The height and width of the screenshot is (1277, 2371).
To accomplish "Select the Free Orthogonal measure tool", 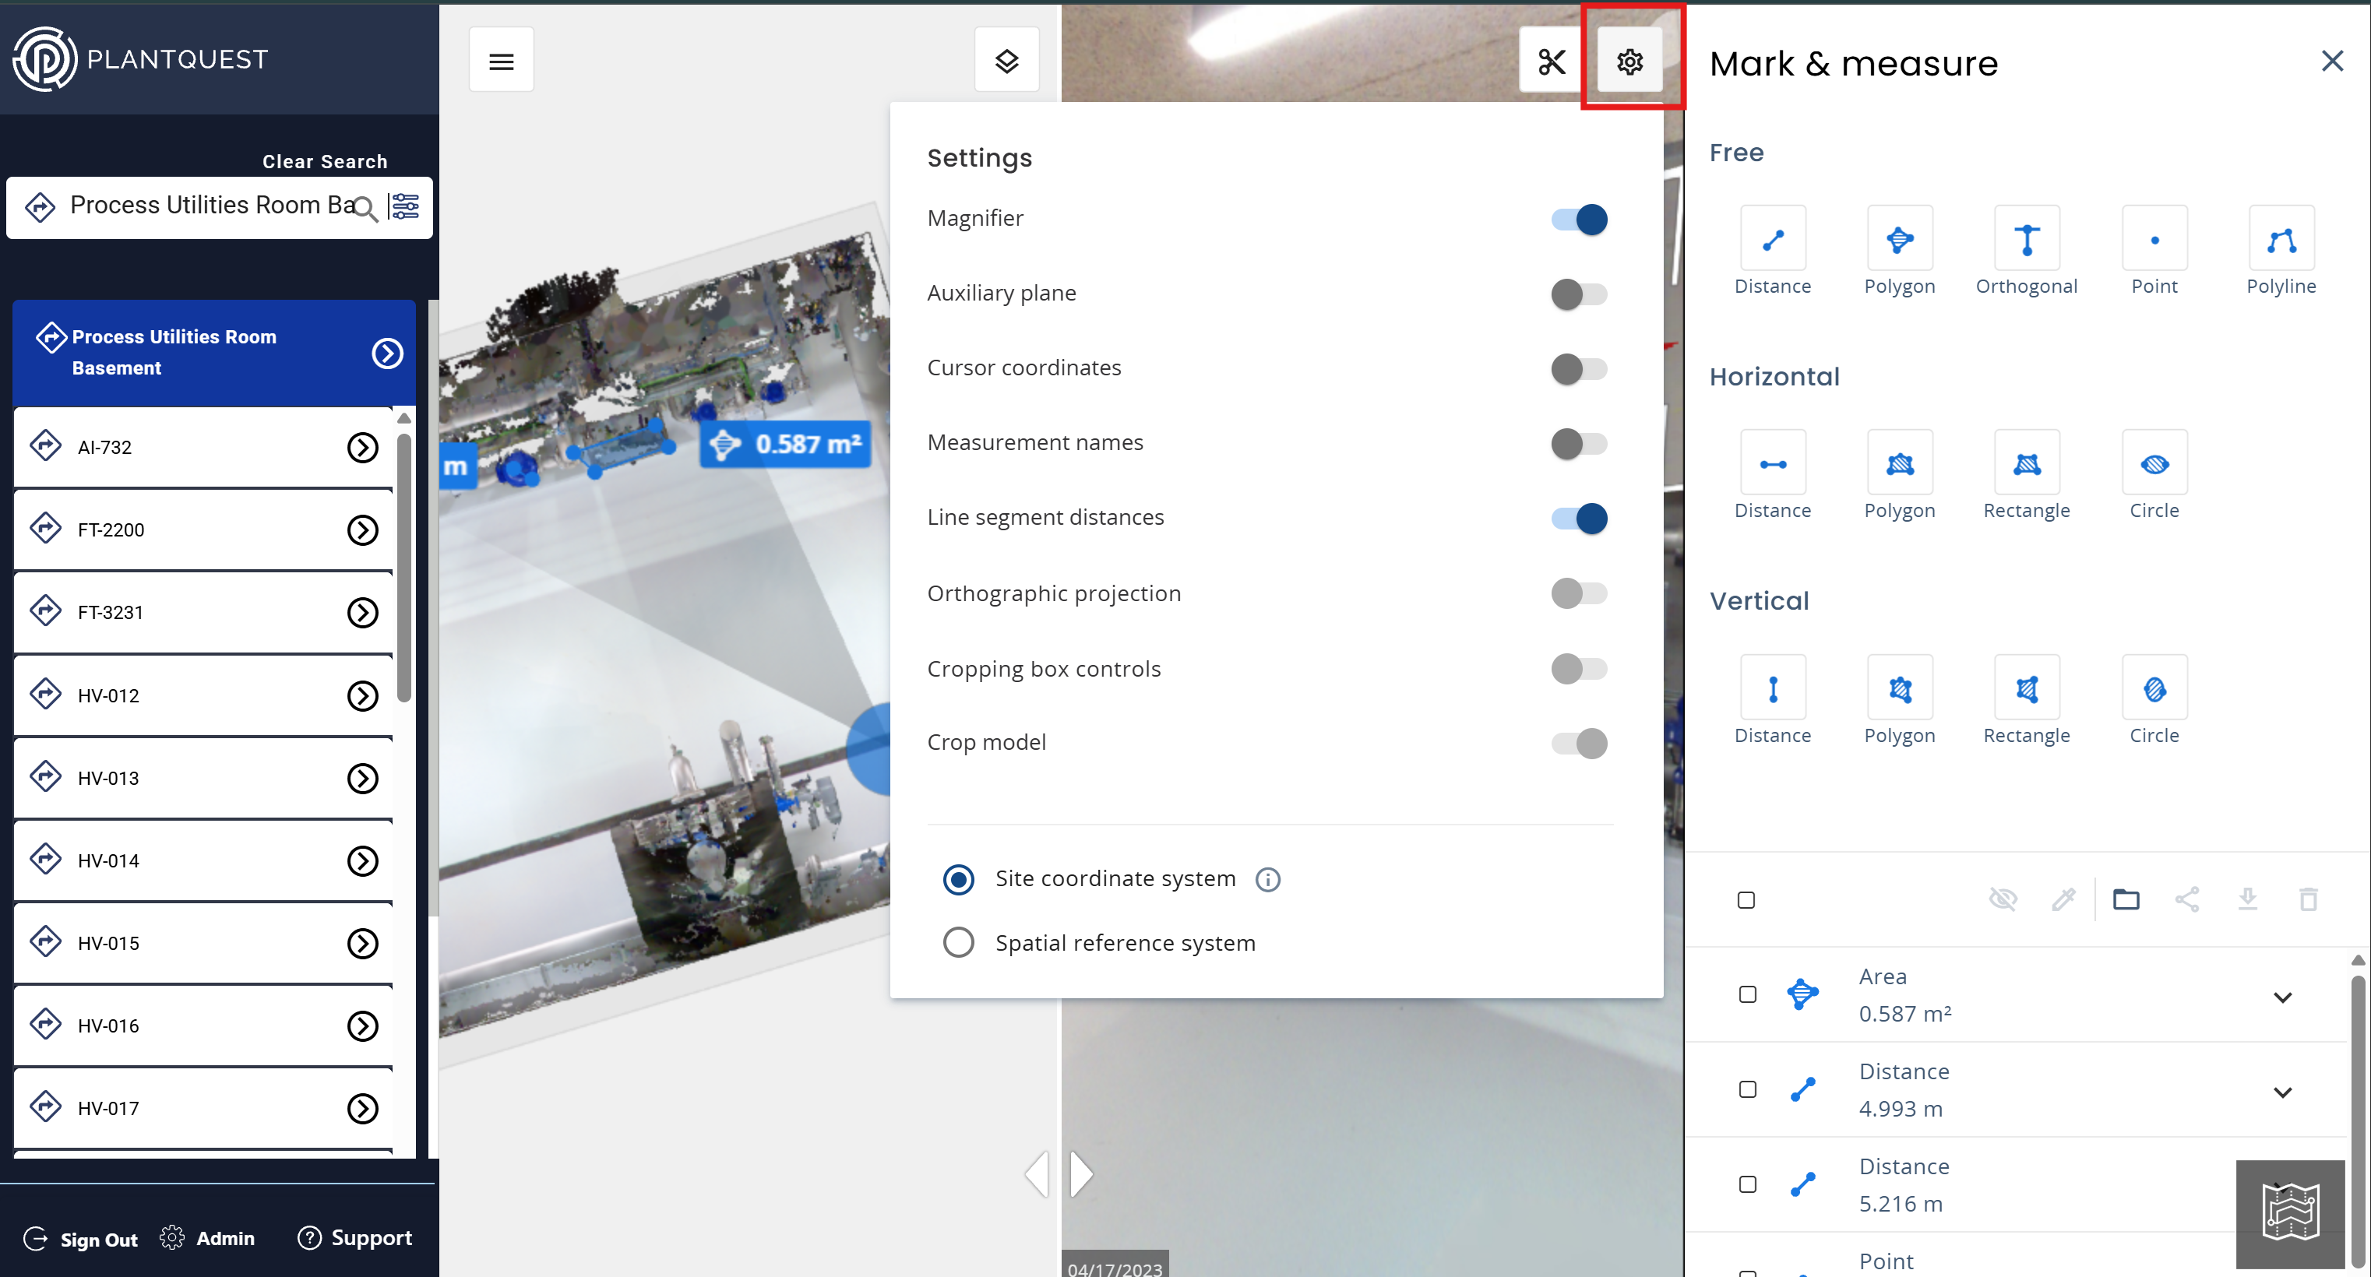I will (2026, 240).
